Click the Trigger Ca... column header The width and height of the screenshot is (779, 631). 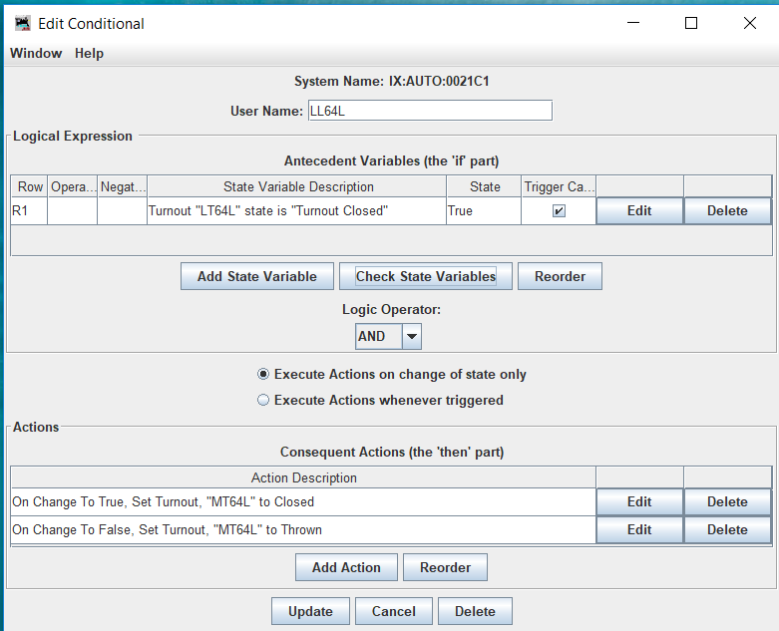[559, 186]
